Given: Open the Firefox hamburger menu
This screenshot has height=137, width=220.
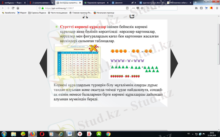Looking at the screenshot, I should [x=217, y=8].
